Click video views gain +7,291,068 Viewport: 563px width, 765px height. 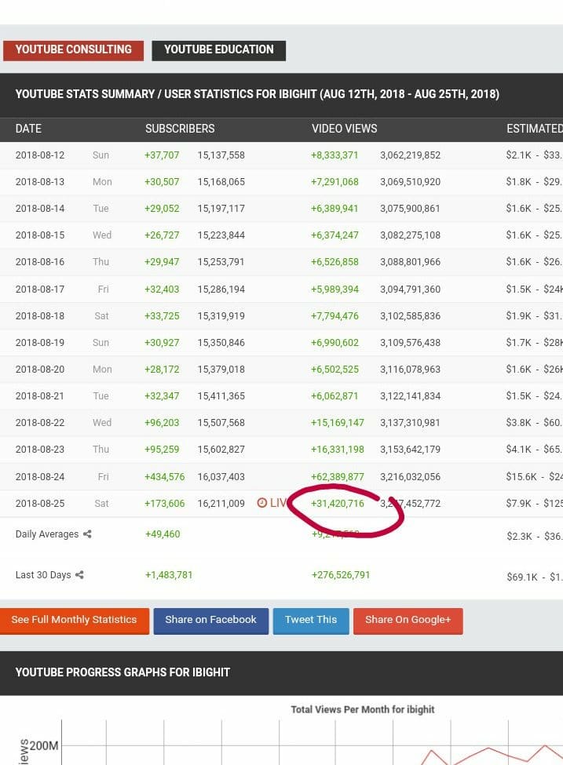click(x=335, y=182)
